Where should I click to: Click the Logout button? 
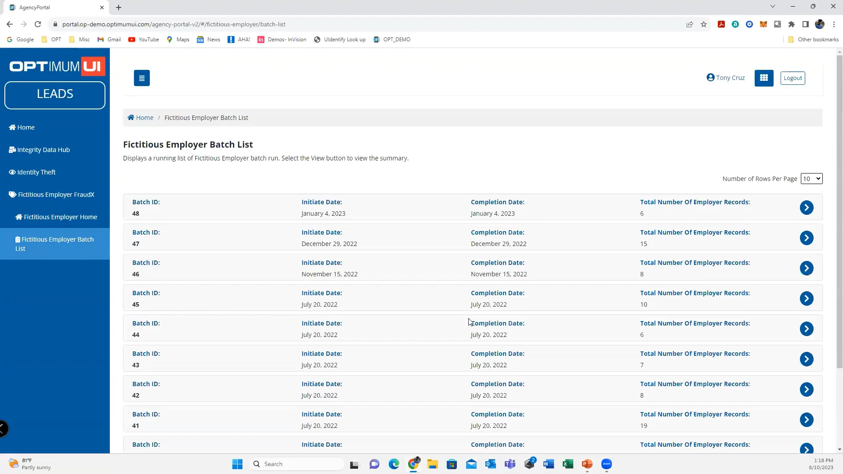(x=792, y=78)
